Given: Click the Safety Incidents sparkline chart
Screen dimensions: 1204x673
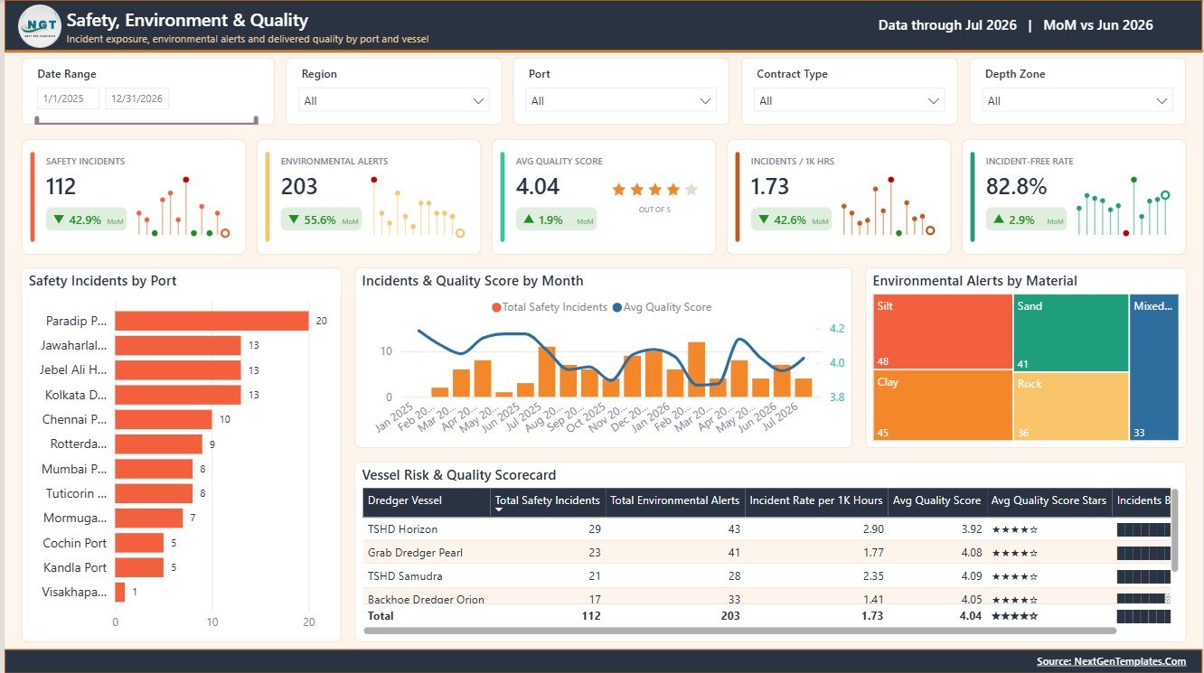Looking at the screenshot, I should point(184,208).
